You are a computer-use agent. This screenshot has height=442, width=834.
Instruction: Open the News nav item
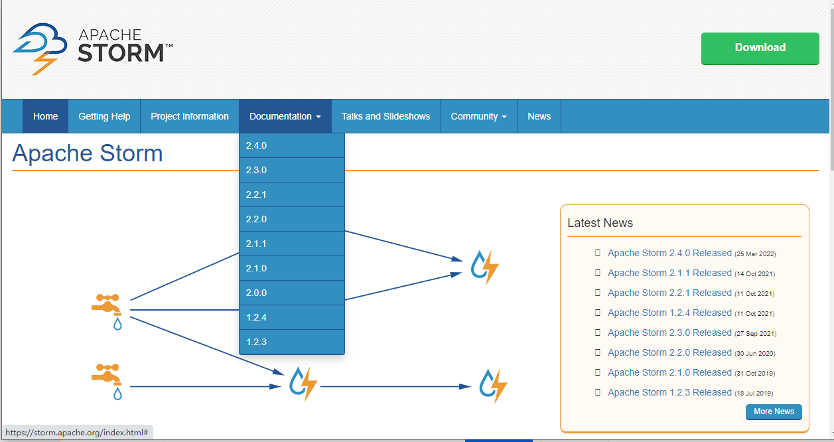click(539, 116)
